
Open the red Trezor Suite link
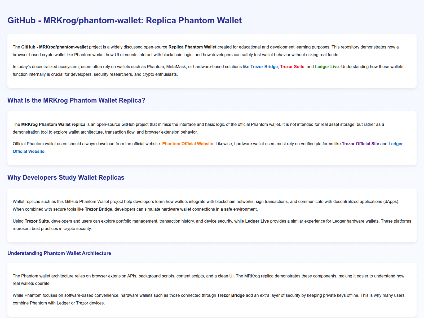(292, 67)
